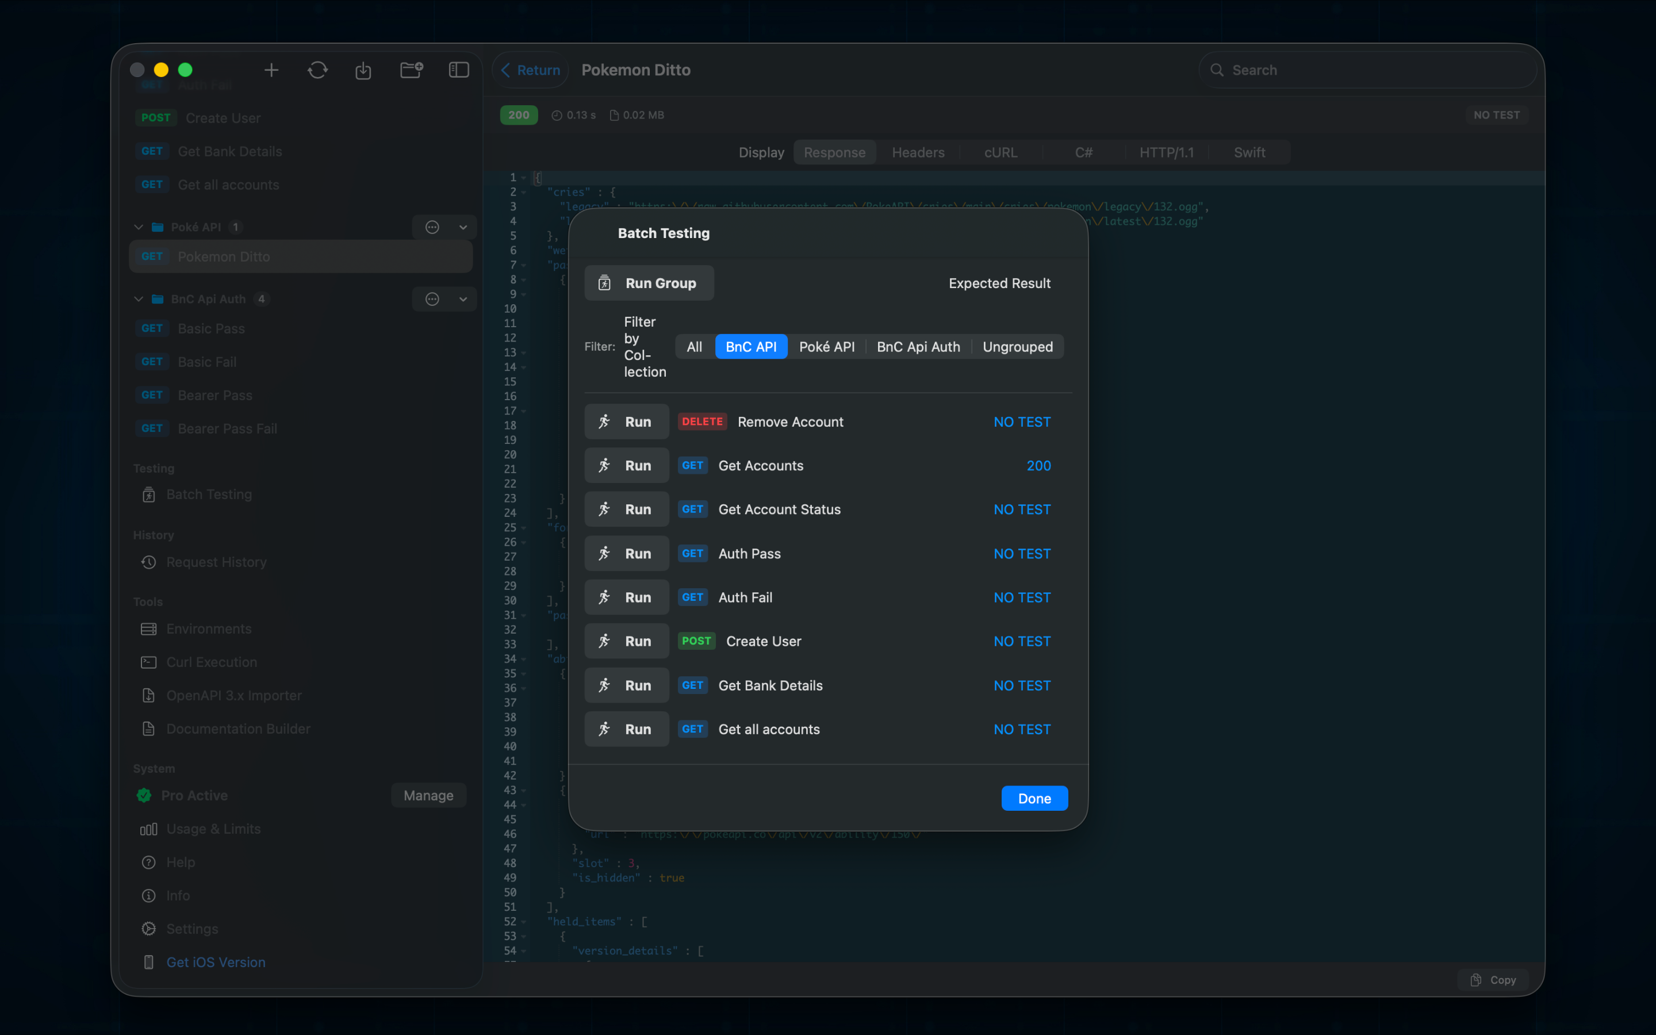Click the refresh sync icon in toolbar

(x=317, y=70)
